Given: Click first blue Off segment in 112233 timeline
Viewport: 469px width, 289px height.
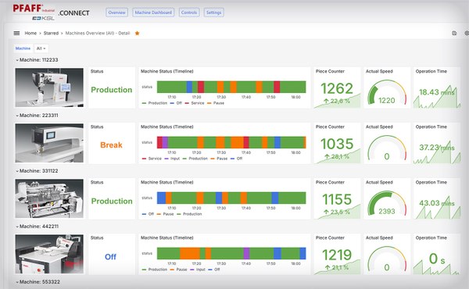Looking at the screenshot, I should [189, 87].
